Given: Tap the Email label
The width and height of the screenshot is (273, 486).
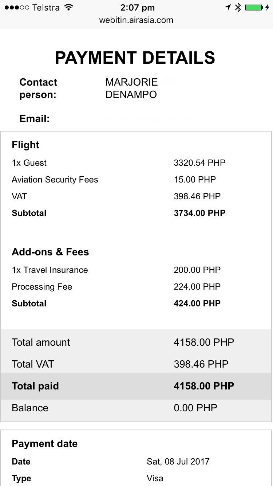Looking at the screenshot, I should [x=35, y=119].
